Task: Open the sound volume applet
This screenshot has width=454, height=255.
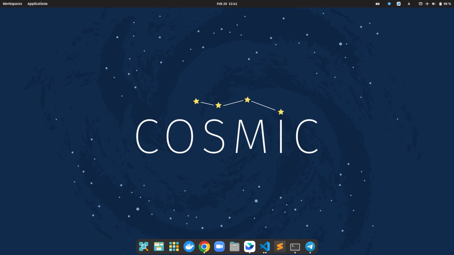Action: 433,4
